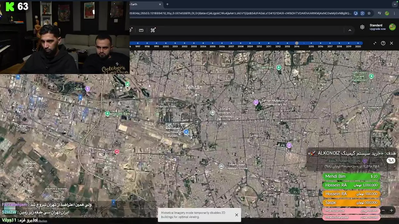Click the Imamzadeh Hassan Shrine pin
Viewport: 399px width, 224px height.
pos(221,166)
